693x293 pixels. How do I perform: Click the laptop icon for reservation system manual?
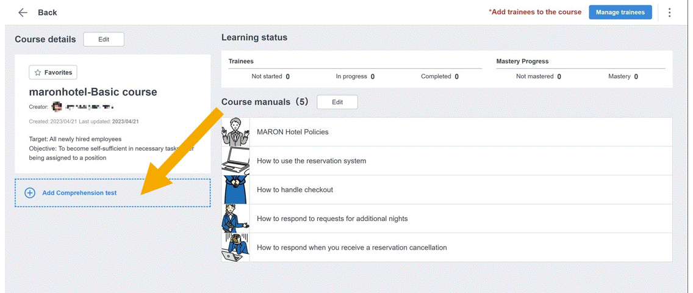pos(235,161)
